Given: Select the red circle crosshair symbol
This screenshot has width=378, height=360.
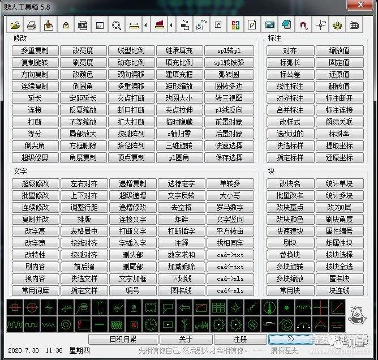Looking at the screenshot, I should pos(32,307).
